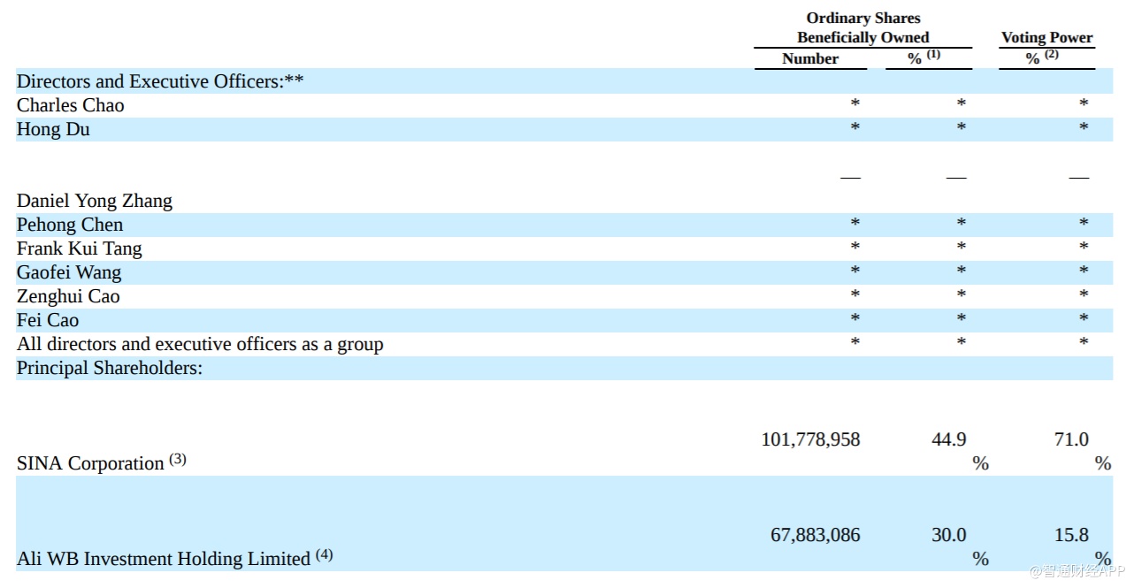
Task: Click 'Ali WB Investment Holding Limited' label
Action: pyautogui.click(x=164, y=559)
